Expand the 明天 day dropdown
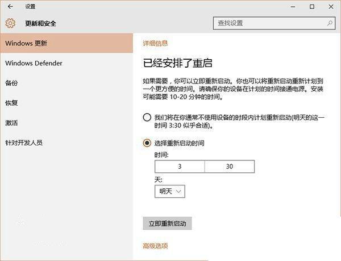 (x=170, y=192)
